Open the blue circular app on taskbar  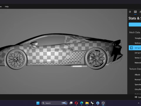(x=98, y=103)
